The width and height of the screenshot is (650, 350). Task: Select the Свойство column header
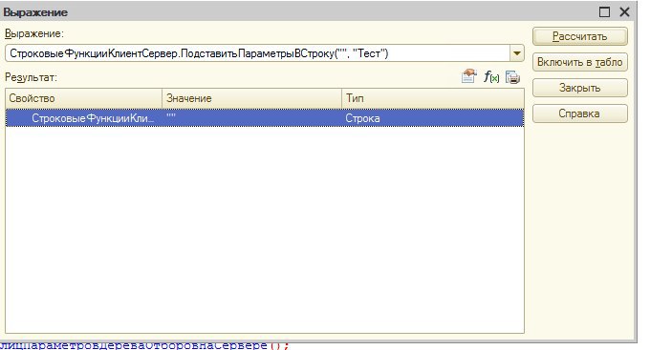coord(83,98)
